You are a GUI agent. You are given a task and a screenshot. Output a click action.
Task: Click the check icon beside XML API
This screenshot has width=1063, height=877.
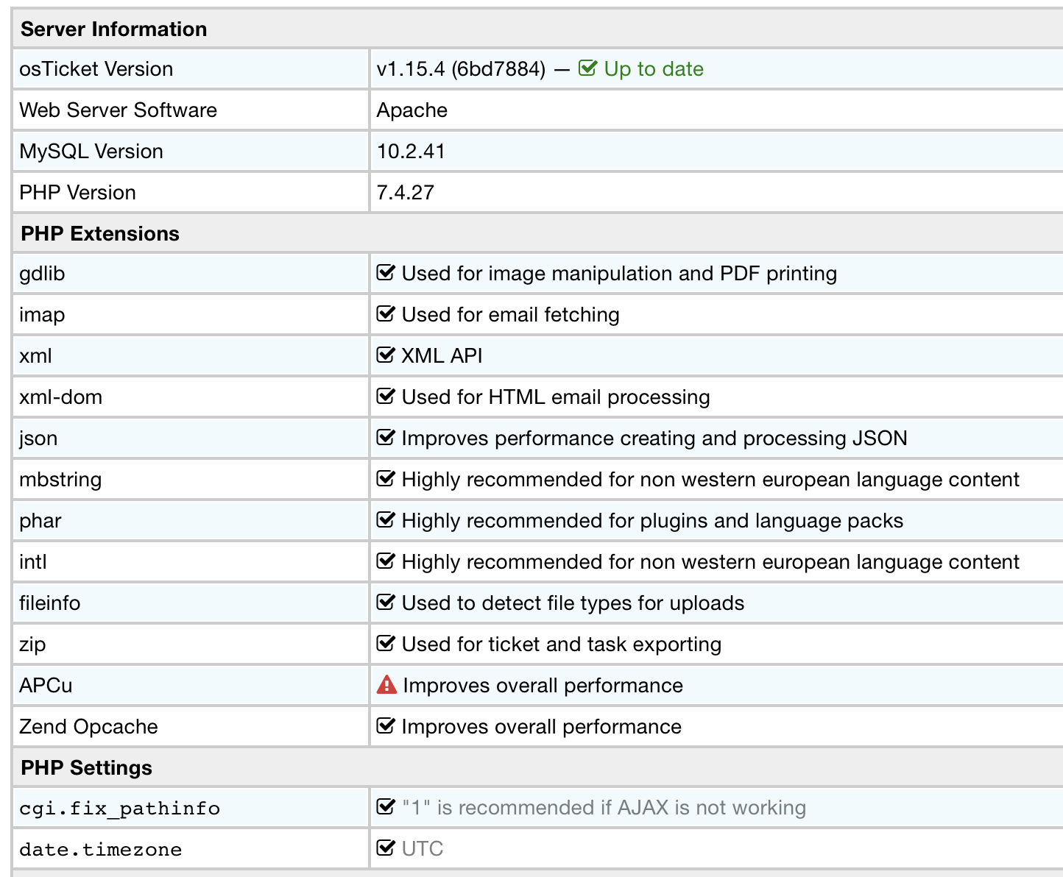(x=386, y=355)
